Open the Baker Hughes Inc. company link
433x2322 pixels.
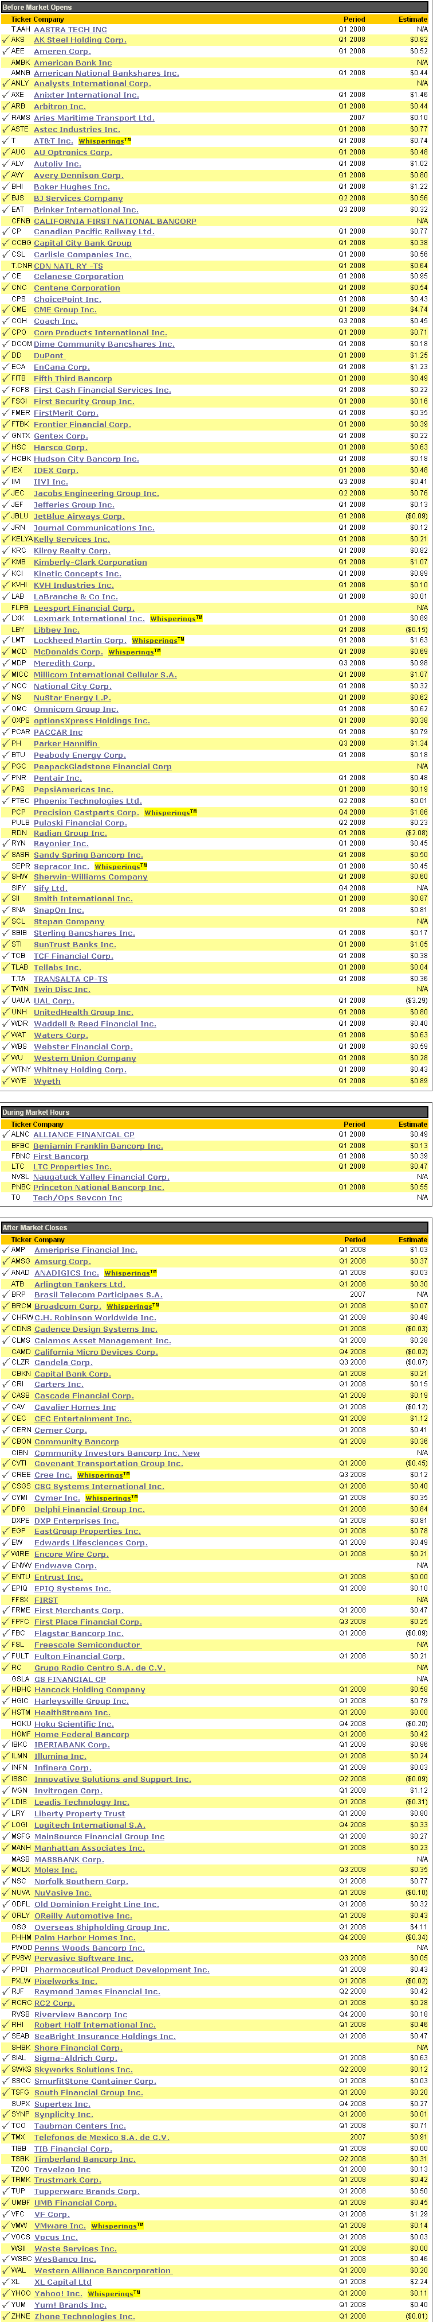point(72,187)
